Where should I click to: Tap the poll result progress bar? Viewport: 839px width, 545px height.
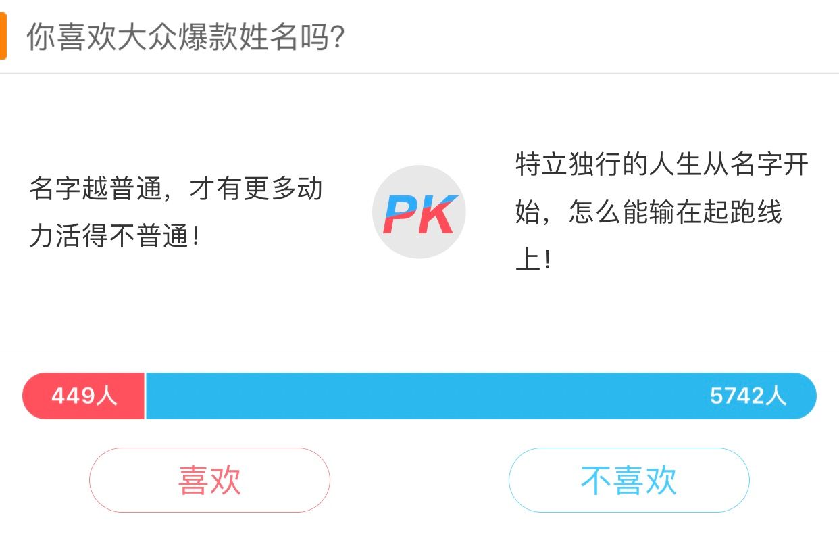pos(419,396)
